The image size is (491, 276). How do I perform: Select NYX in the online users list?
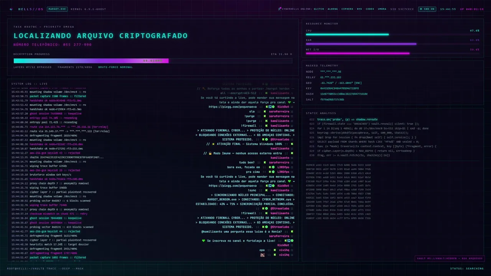coord(359,9)
